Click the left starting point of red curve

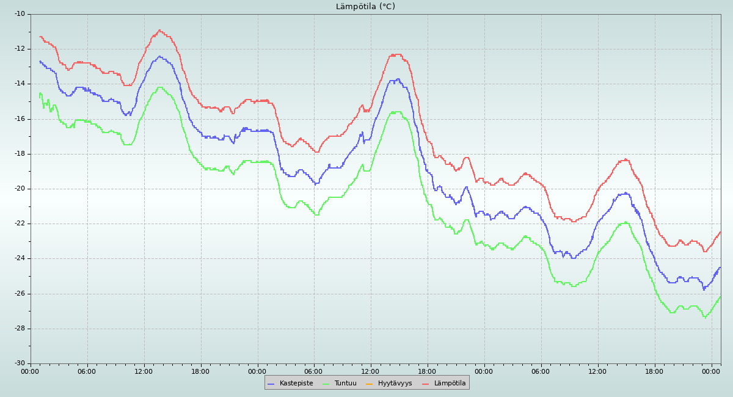coord(40,37)
